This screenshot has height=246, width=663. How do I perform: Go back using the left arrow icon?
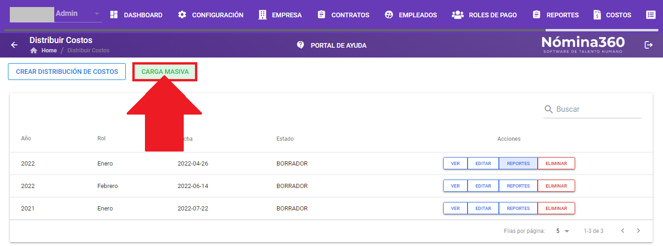point(14,45)
